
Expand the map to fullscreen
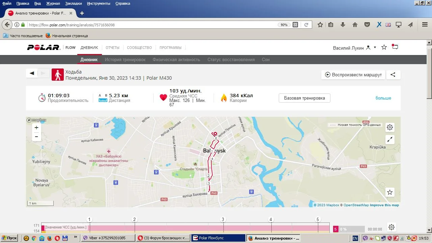390,139
